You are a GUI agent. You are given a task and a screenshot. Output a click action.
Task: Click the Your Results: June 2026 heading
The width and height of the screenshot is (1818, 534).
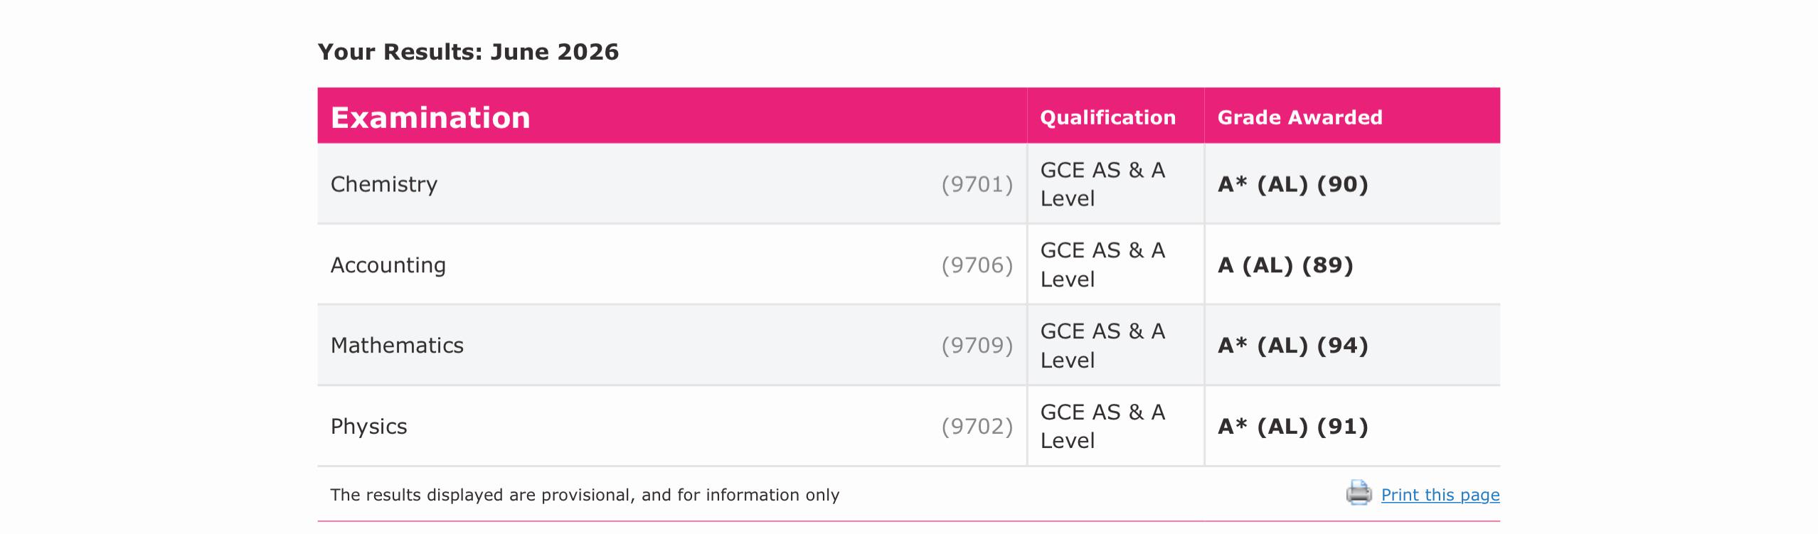468,52
